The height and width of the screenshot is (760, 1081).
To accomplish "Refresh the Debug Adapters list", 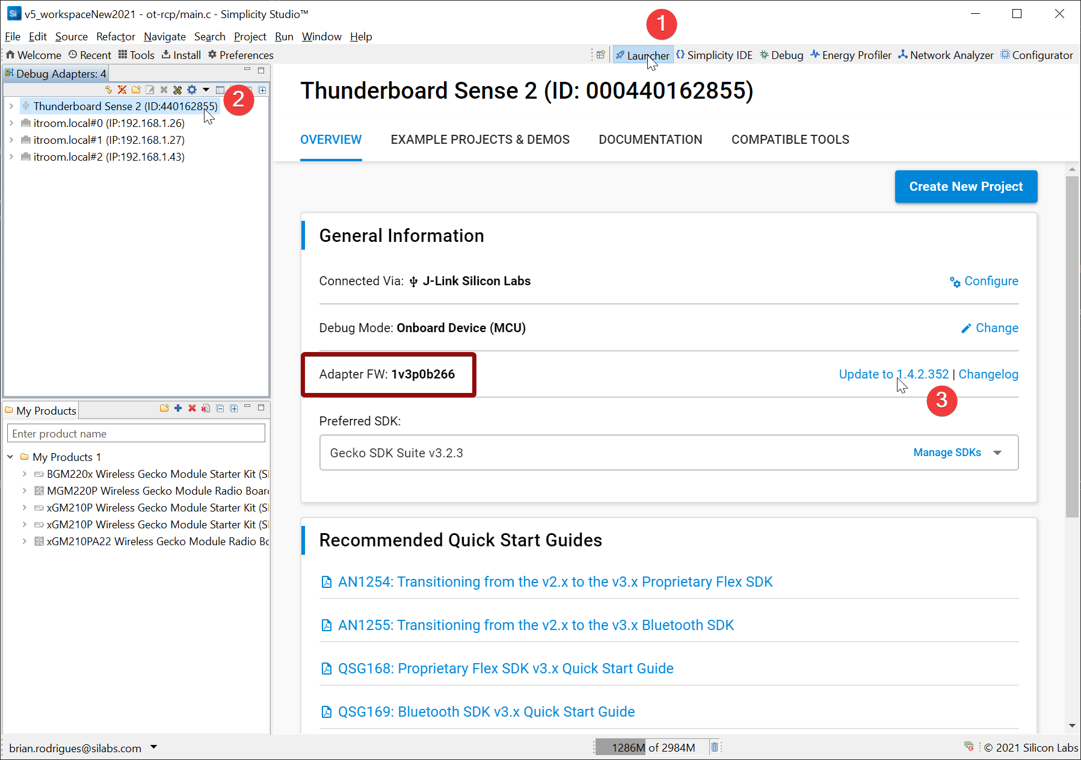I will pos(108,90).
